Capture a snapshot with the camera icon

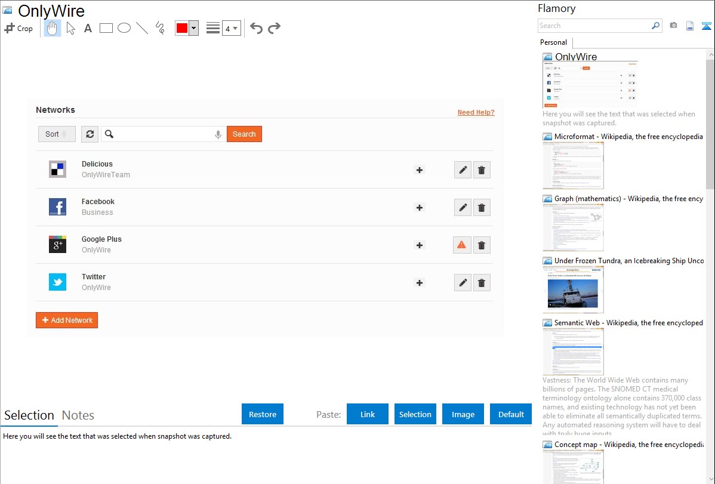click(x=673, y=26)
